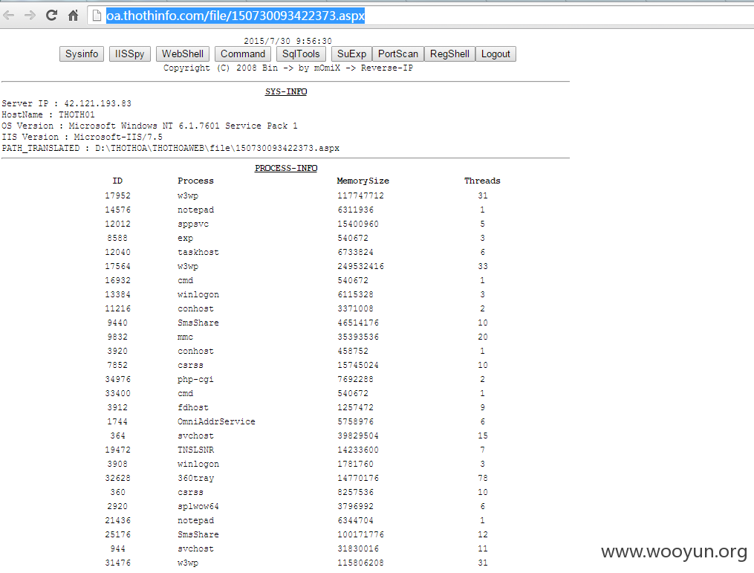Click the php-cgi process name

click(195, 379)
